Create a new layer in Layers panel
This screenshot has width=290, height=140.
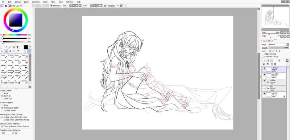tap(264, 61)
